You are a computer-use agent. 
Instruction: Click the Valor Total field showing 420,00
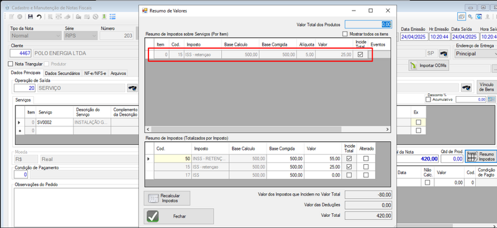coord(368,216)
